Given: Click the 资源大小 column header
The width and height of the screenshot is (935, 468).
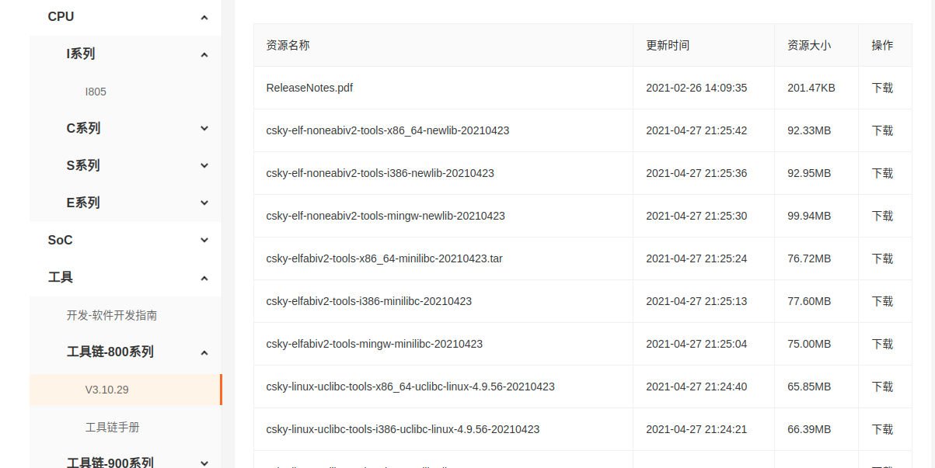Looking at the screenshot, I should pyautogui.click(x=809, y=45).
